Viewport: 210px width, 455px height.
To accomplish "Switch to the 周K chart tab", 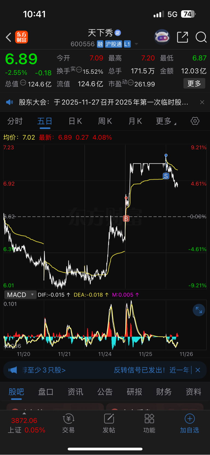I will [105, 121].
